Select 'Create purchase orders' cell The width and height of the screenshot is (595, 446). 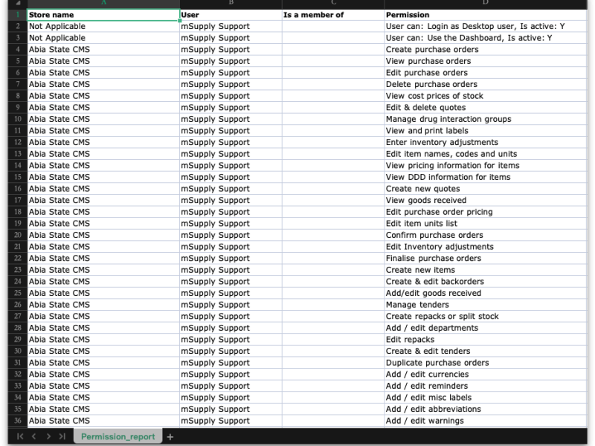click(486, 49)
